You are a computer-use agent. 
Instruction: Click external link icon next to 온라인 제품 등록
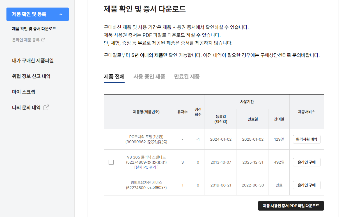pos(43,40)
